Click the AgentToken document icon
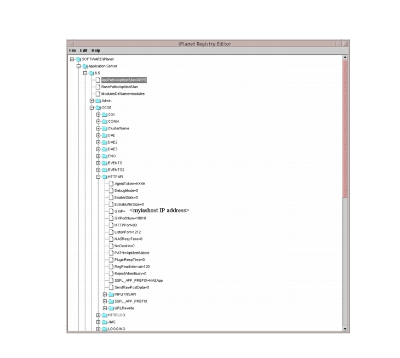 point(111,184)
